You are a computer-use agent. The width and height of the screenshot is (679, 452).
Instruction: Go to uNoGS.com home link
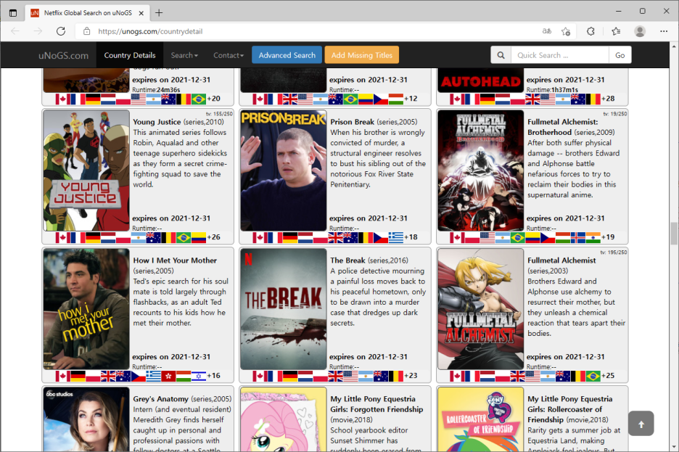point(63,55)
